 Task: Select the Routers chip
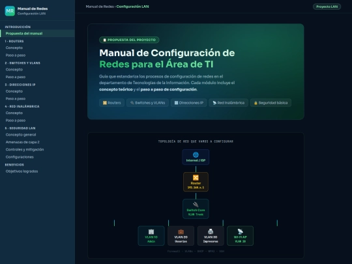tap(112, 103)
